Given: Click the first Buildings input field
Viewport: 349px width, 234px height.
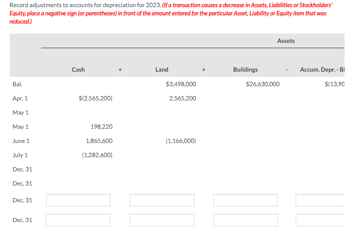Looking at the screenshot, I should click(x=245, y=200).
